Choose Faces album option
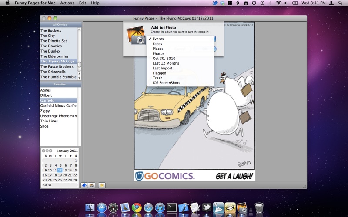The width and height of the screenshot is (348, 217). point(181,44)
